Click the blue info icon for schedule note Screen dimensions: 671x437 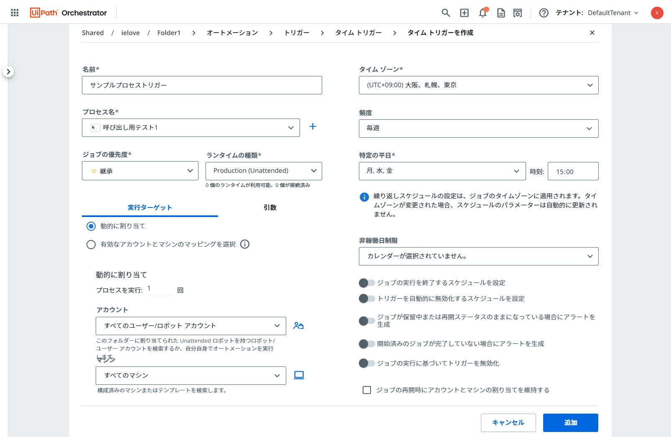point(364,197)
